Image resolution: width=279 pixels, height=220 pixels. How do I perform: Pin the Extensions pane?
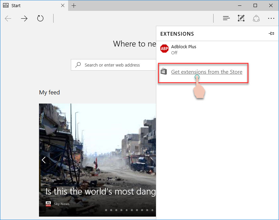pos(271,34)
